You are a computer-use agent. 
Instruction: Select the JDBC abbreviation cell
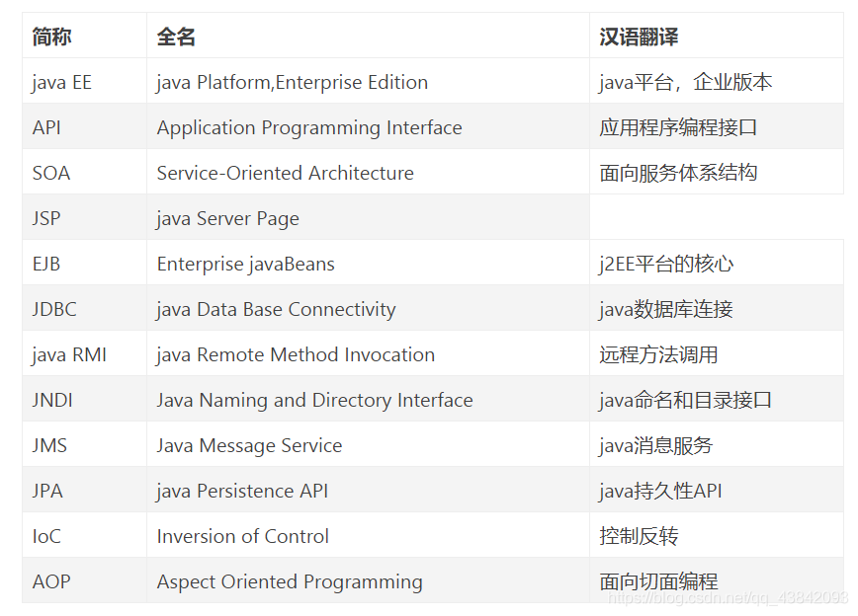[x=84, y=308]
